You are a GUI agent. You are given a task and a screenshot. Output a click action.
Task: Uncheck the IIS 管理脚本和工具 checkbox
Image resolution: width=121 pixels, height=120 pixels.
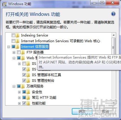[x=24, y=75]
